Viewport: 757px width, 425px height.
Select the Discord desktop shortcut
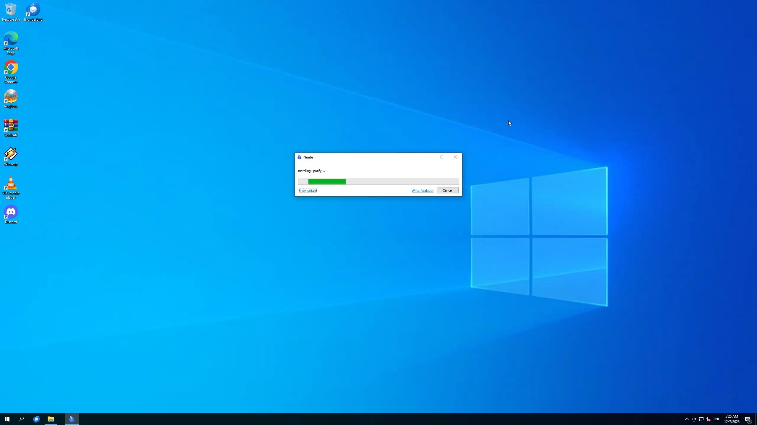(11, 214)
